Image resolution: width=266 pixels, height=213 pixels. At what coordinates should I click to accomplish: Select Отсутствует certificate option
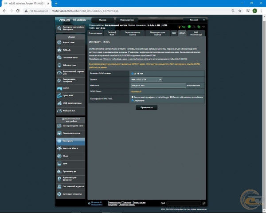click(132, 100)
